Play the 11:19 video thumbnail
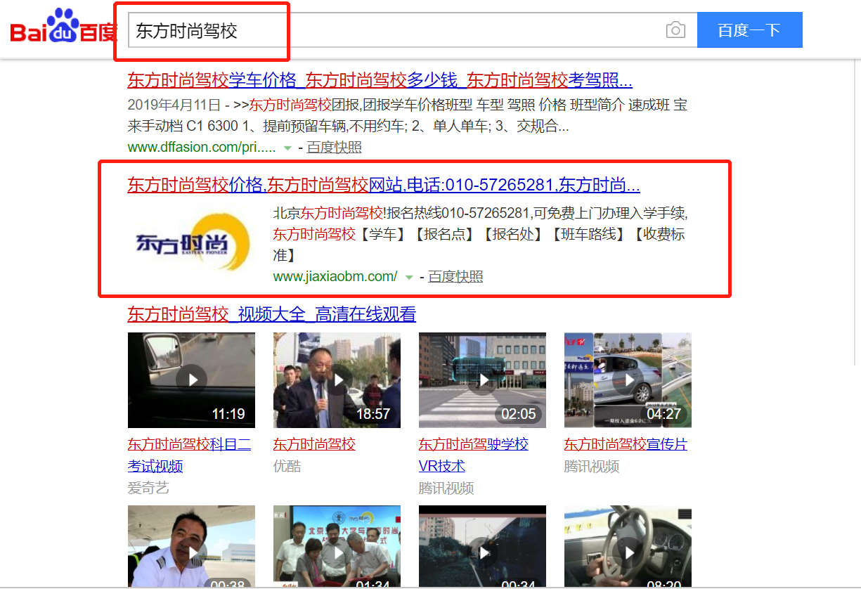 [x=191, y=380]
